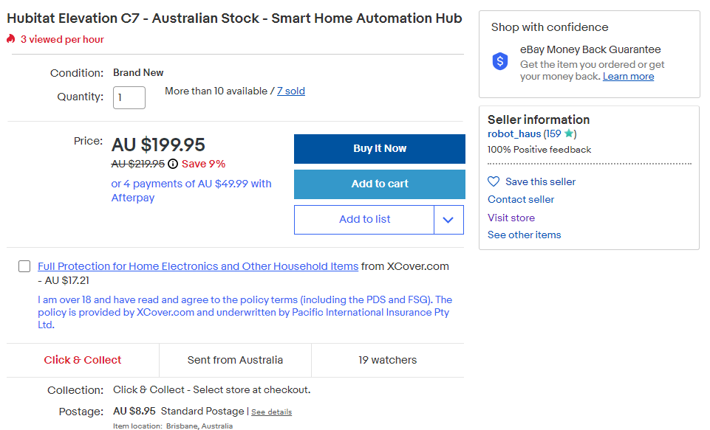Image resolution: width=710 pixels, height=430 pixels.
Task: Select the Click & Collect tab
Action: click(83, 360)
